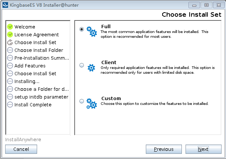
Task: Click the Custom install gears icon
Action: (91, 103)
